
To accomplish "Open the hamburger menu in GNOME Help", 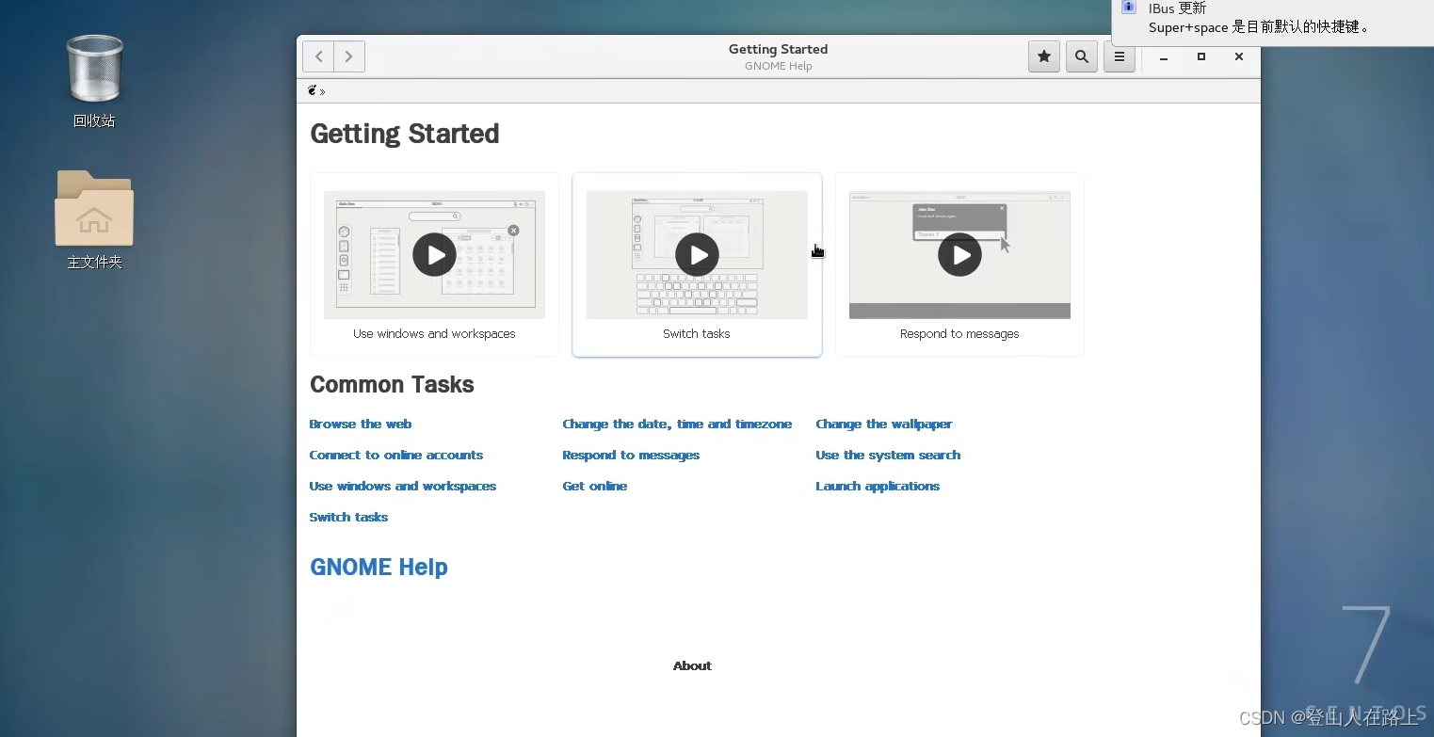I will pyautogui.click(x=1120, y=56).
